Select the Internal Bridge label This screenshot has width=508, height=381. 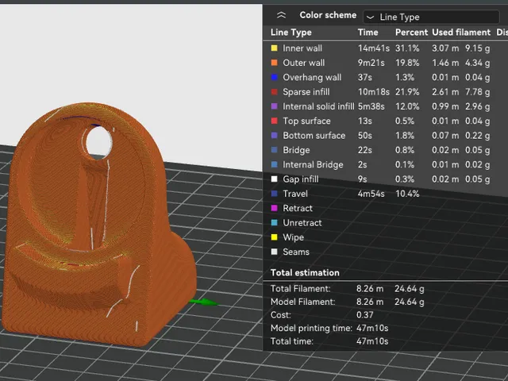pyautogui.click(x=313, y=164)
